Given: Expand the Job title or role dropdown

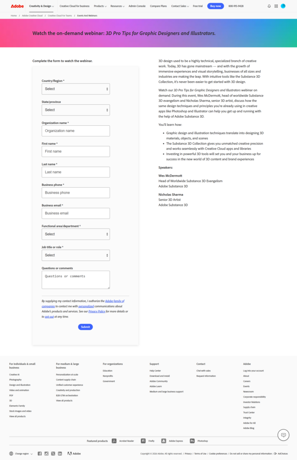Looking at the screenshot, I should pyautogui.click(x=75, y=255).
